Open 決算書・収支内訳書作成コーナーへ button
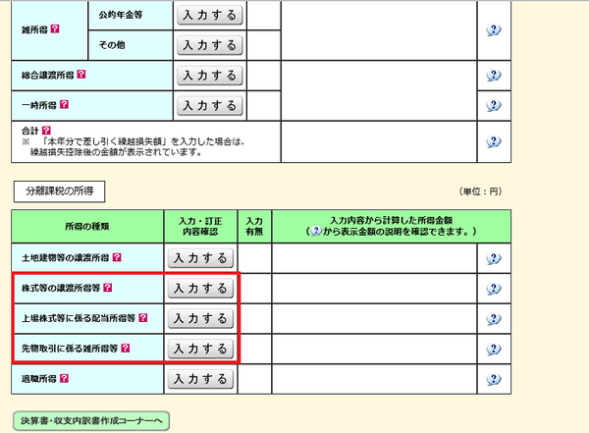This screenshot has height=433, width=589. (91, 421)
